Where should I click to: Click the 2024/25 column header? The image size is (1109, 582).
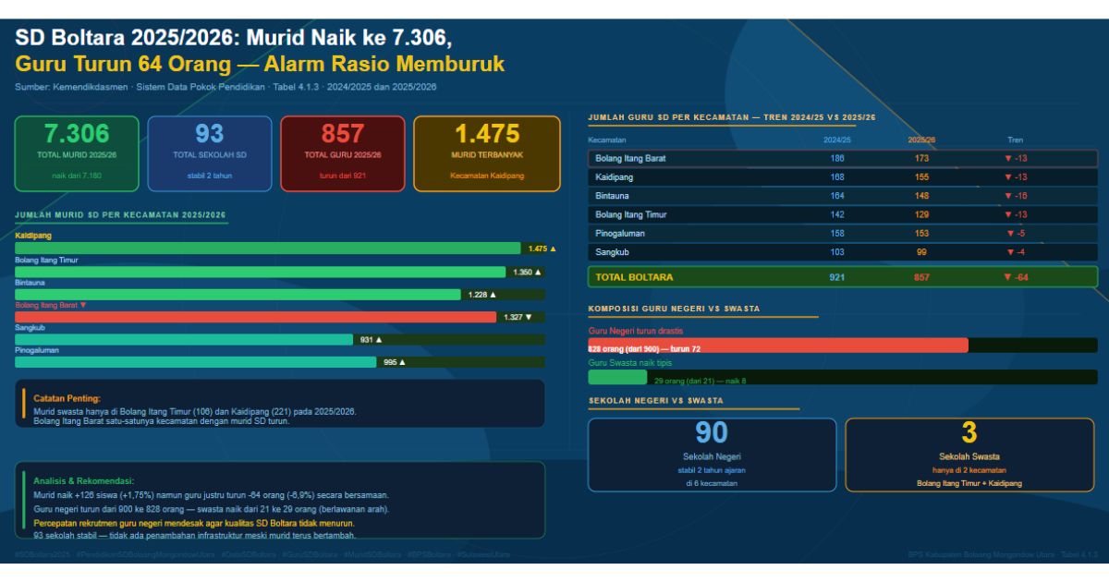pos(837,140)
